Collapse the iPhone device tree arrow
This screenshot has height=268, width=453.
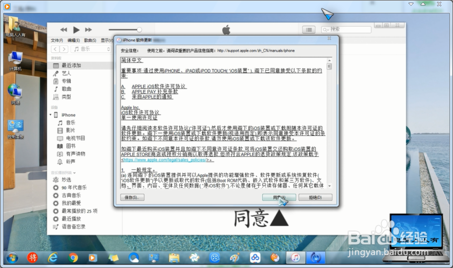(51, 115)
